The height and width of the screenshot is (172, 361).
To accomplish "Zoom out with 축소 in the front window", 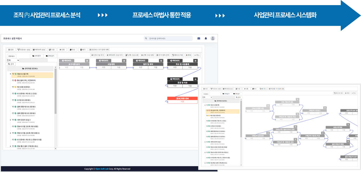I will 354,93.
